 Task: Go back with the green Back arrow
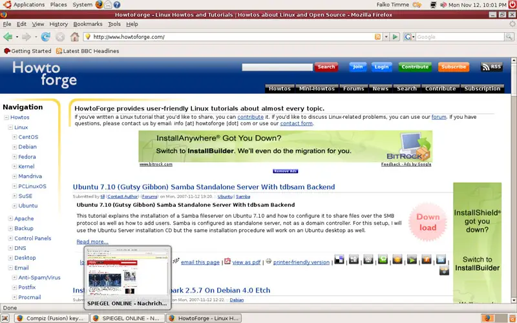[8, 37]
